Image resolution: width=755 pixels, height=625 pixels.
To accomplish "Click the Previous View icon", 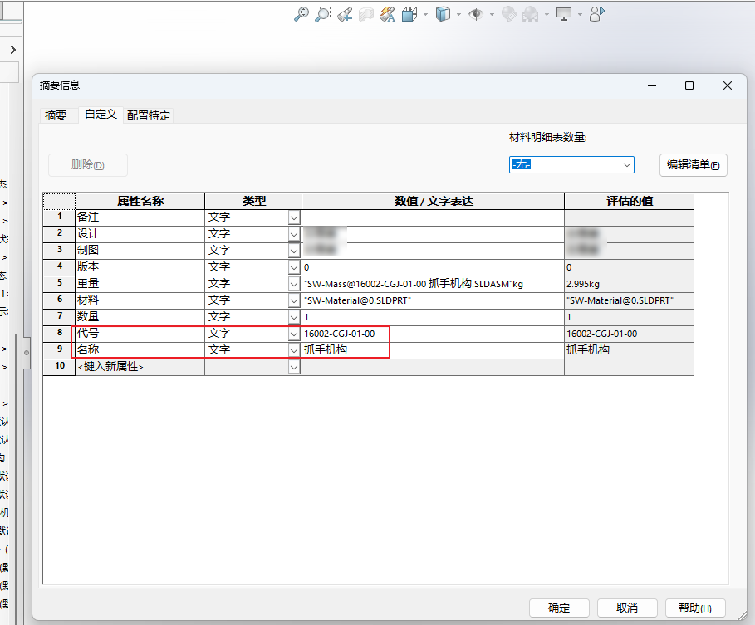I will click(345, 14).
